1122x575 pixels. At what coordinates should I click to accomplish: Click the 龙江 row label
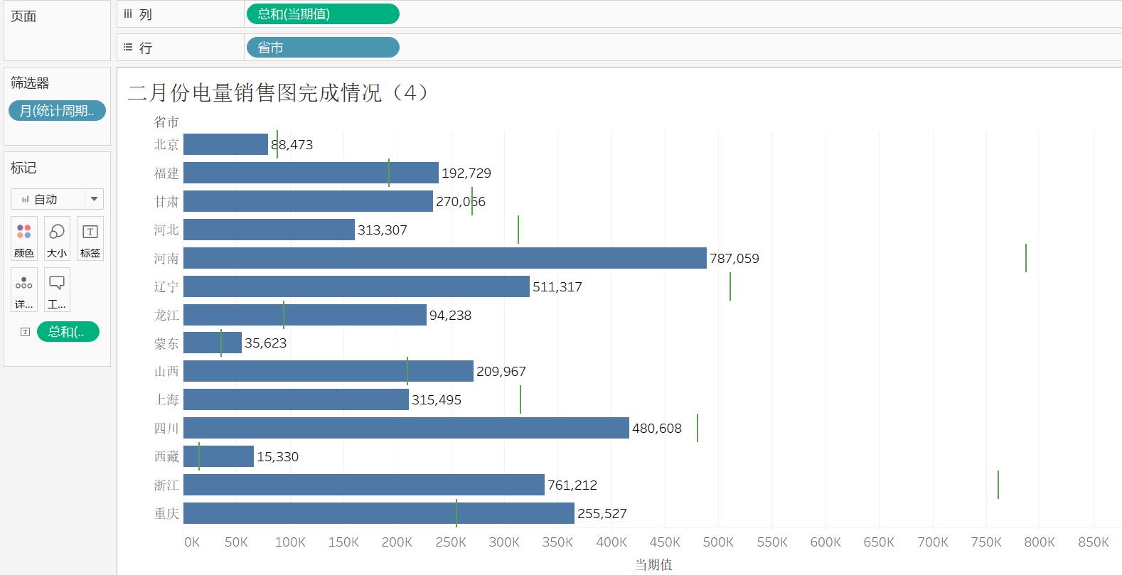pos(166,315)
